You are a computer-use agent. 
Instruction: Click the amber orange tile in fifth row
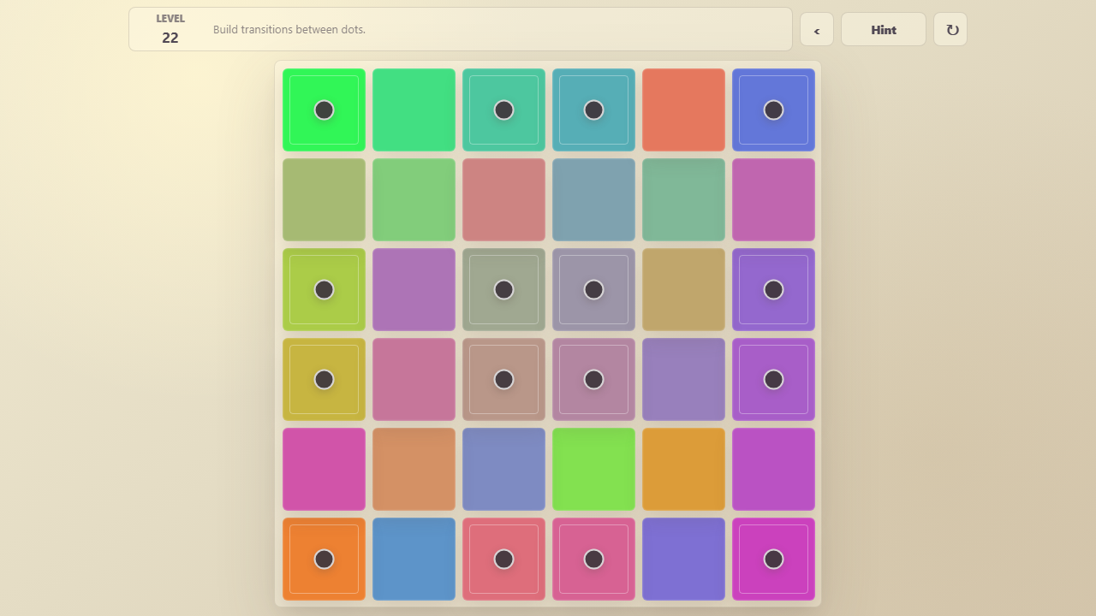(x=683, y=469)
